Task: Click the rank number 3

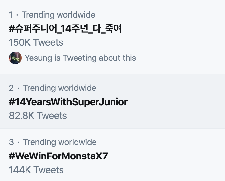Action: point(11,142)
